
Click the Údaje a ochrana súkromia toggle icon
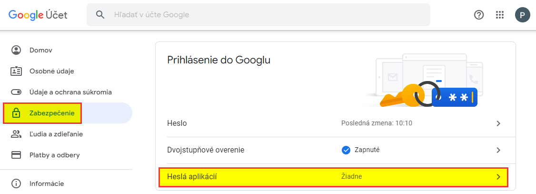[16, 92]
